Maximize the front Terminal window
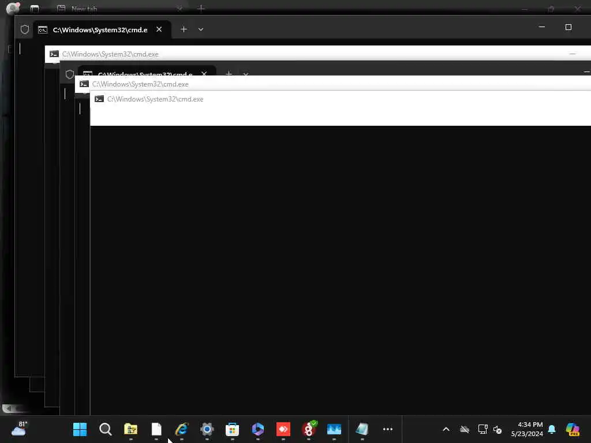This screenshot has width=591, height=443. 568,27
